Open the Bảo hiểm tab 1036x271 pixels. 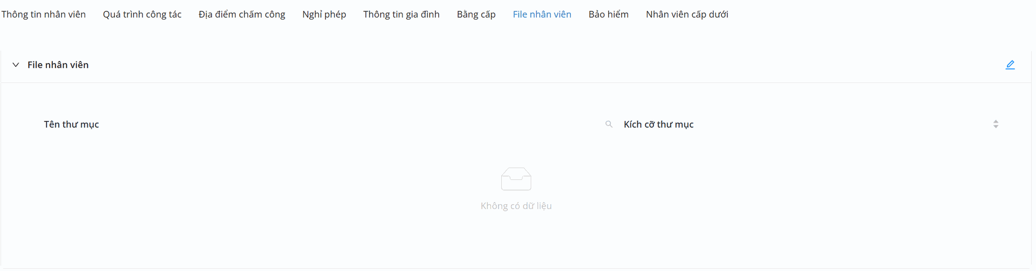tap(608, 15)
